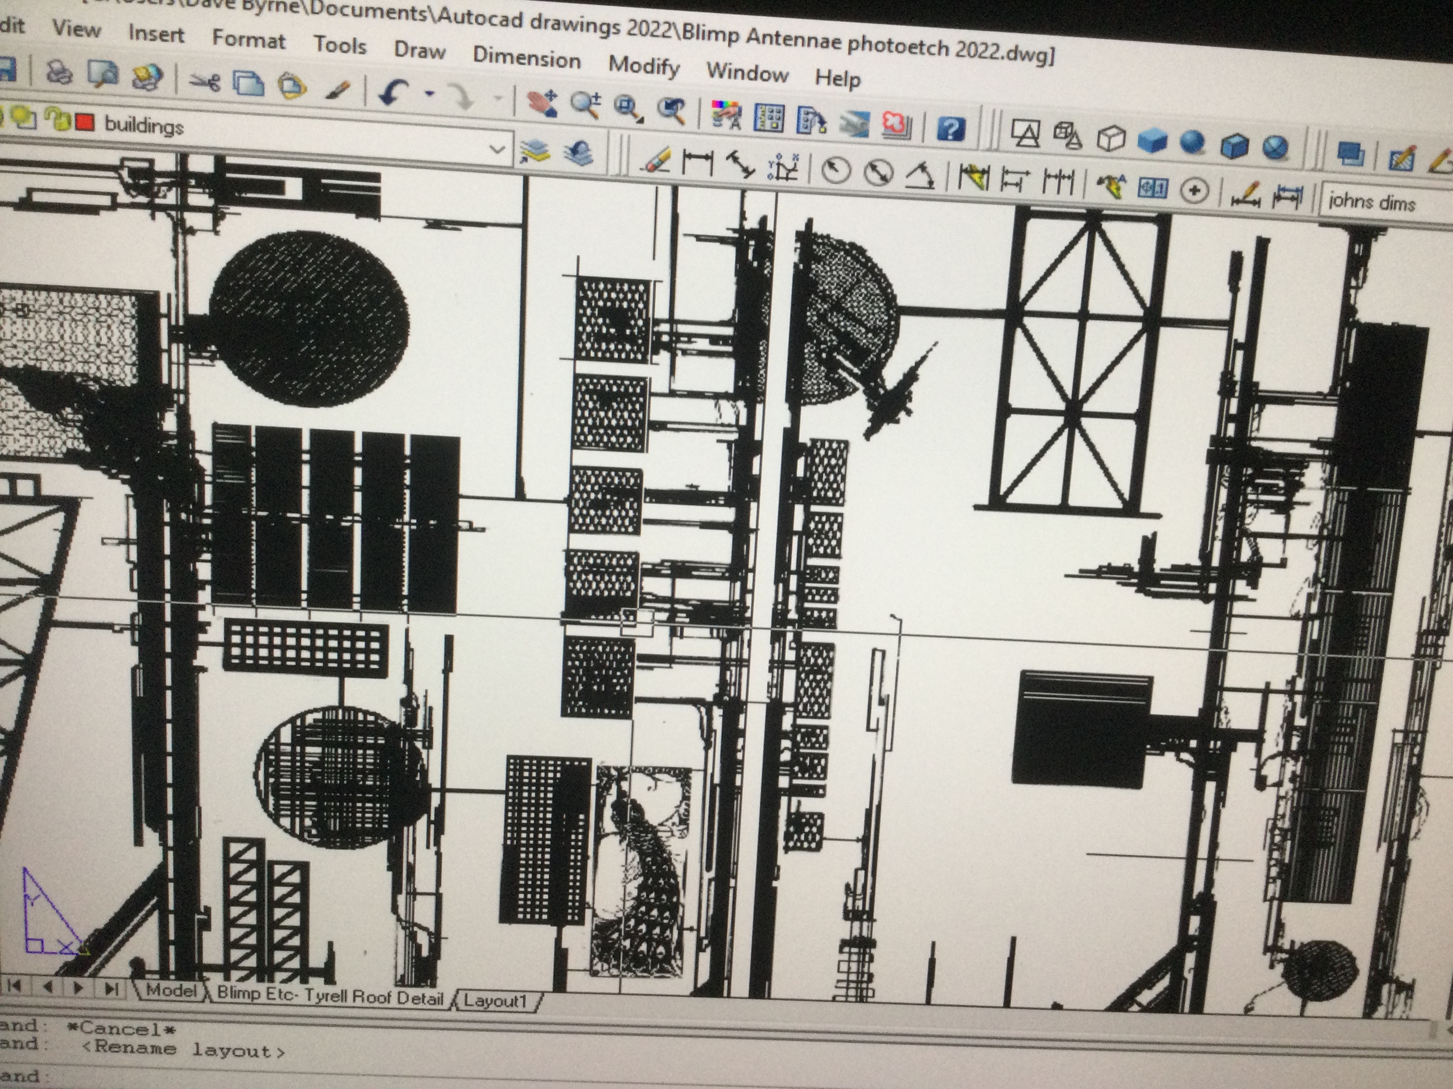Open the undo history dropdown arrow

(x=429, y=94)
